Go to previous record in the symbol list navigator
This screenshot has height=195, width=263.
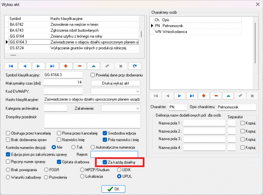point(25,66)
